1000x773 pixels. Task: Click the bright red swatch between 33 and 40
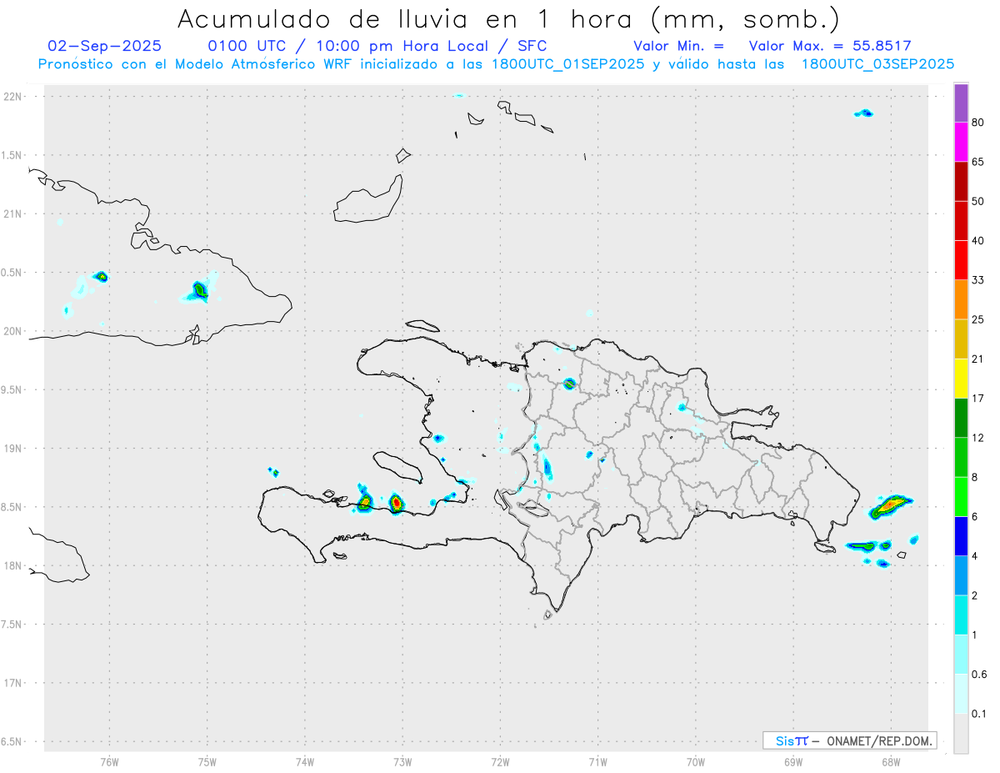point(961,259)
